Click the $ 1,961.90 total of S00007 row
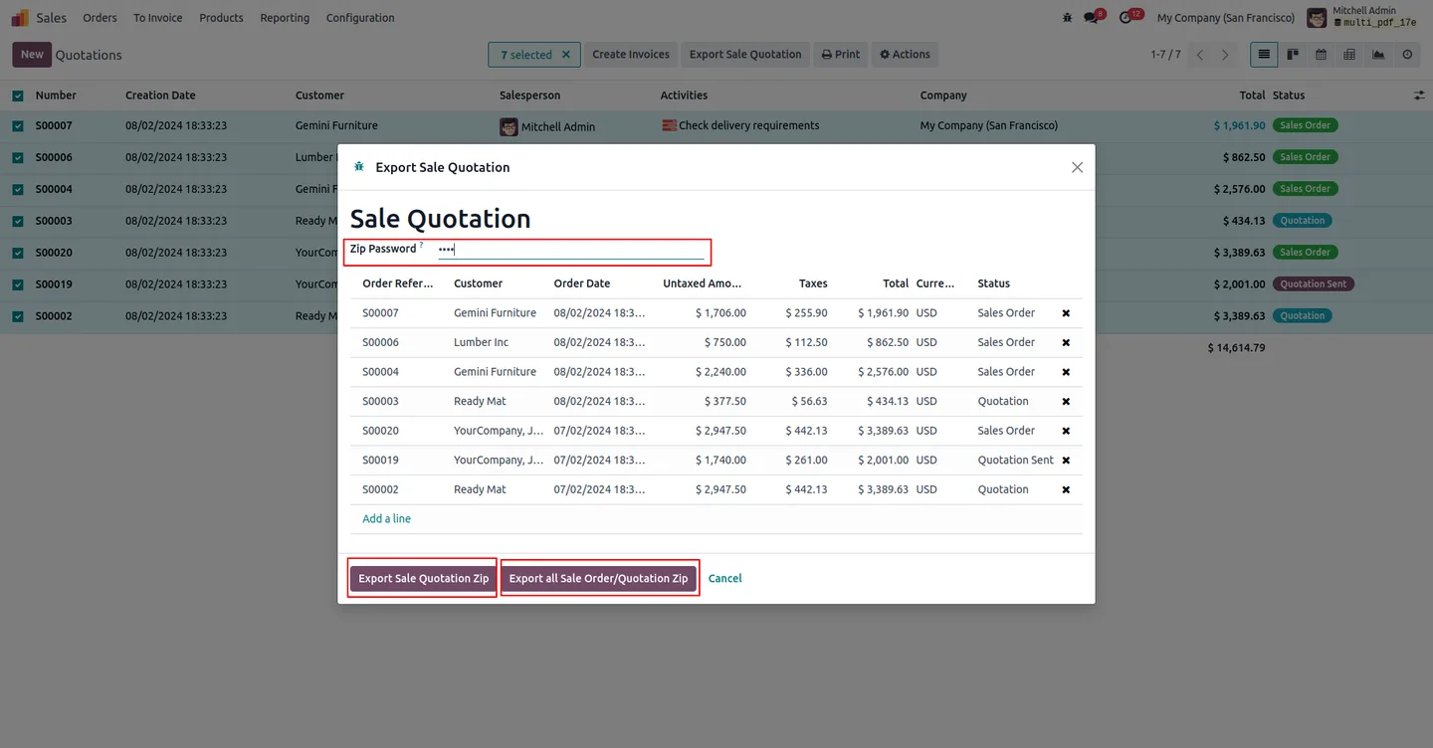Screen dimensions: 1433x748 click(x=1239, y=126)
